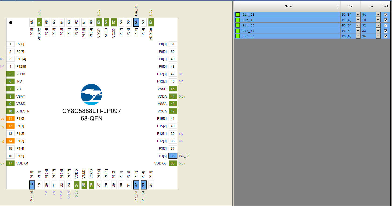The image size is (392, 206).
Task: Select assigned pin 32 on chip diagram
Action: [x=136, y=185]
